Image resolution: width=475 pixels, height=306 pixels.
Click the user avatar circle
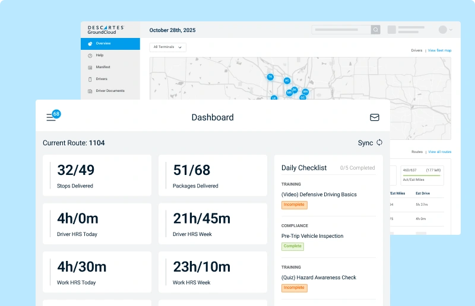pos(442,30)
